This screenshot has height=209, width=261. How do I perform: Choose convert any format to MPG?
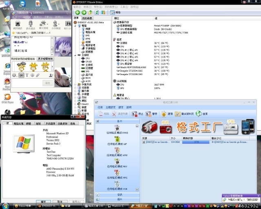(x=117, y=174)
